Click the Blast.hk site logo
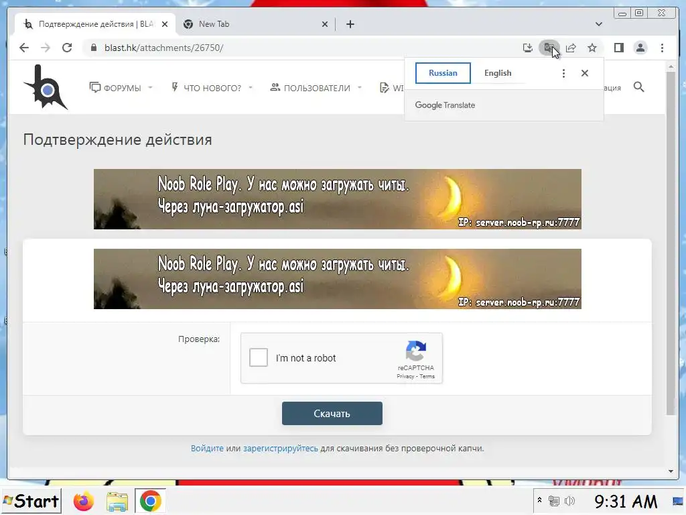 coord(46,87)
